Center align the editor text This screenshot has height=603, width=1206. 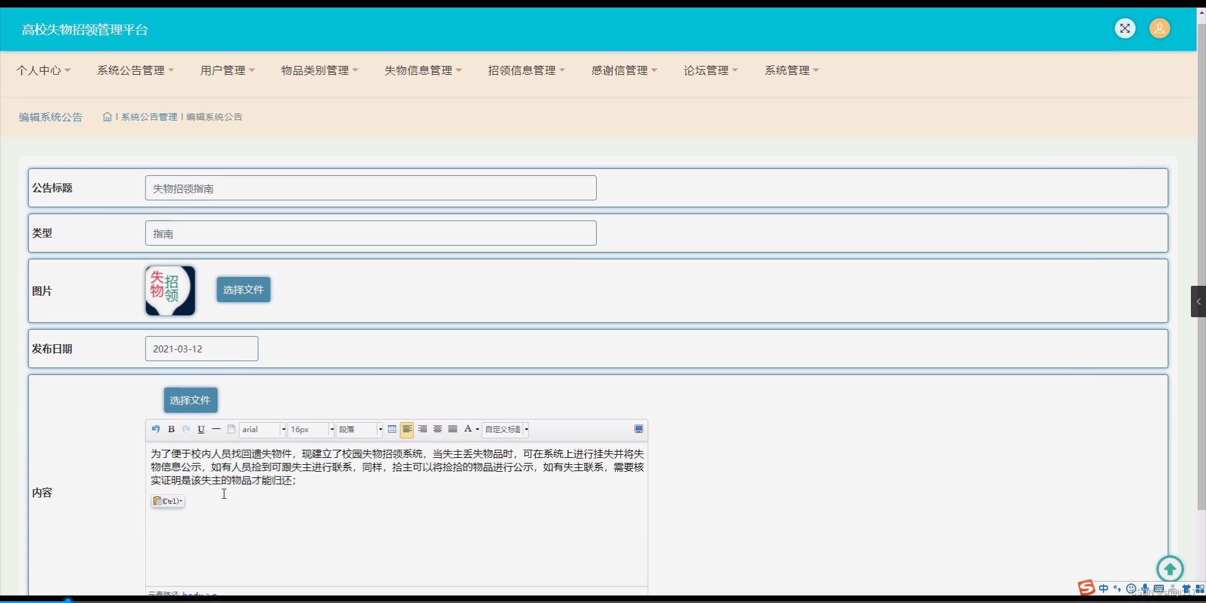point(437,430)
